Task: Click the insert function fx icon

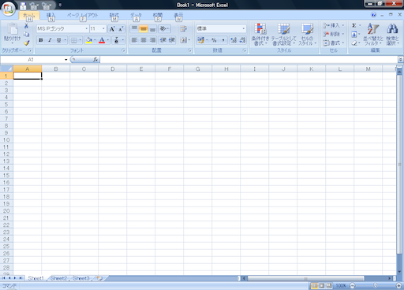Action: (95, 60)
